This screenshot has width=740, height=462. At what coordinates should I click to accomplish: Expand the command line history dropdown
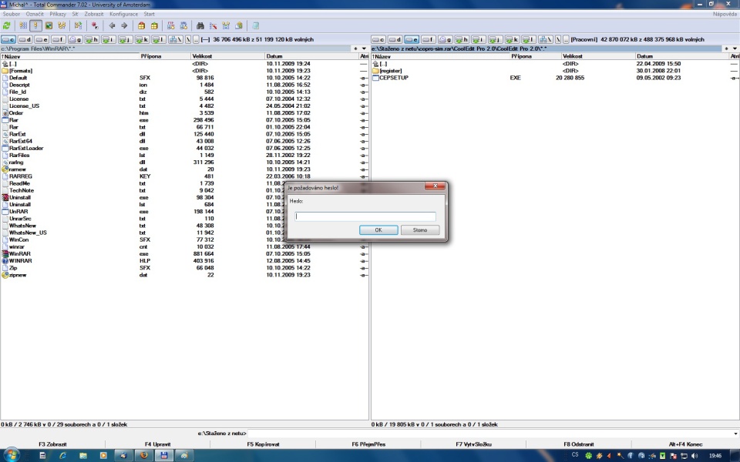734,434
